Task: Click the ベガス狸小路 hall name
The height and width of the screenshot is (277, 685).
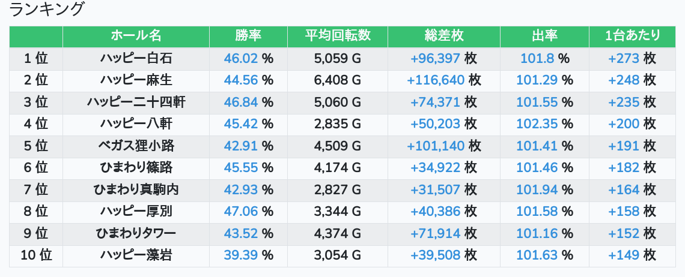Action: tap(136, 146)
